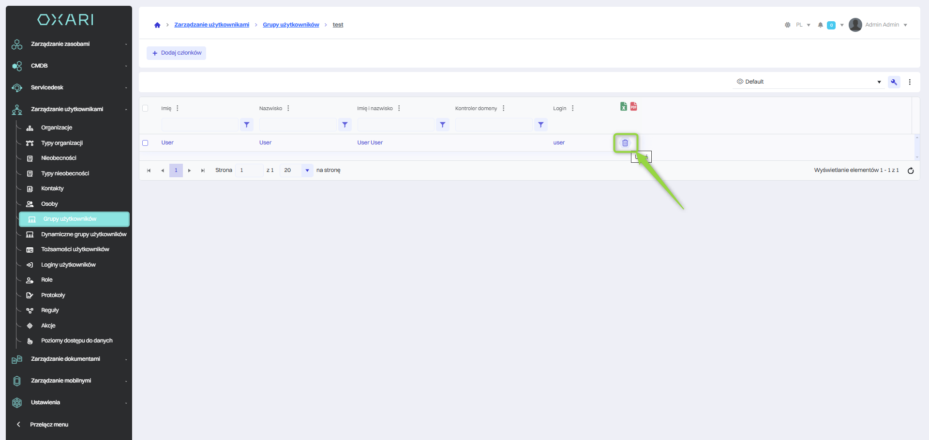Click the Dodaj członków button
This screenshot has width=929, height=440.
pos(177,53)
